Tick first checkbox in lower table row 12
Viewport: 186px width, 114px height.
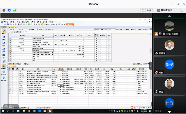pyautogui.click(x=13, y=93)
